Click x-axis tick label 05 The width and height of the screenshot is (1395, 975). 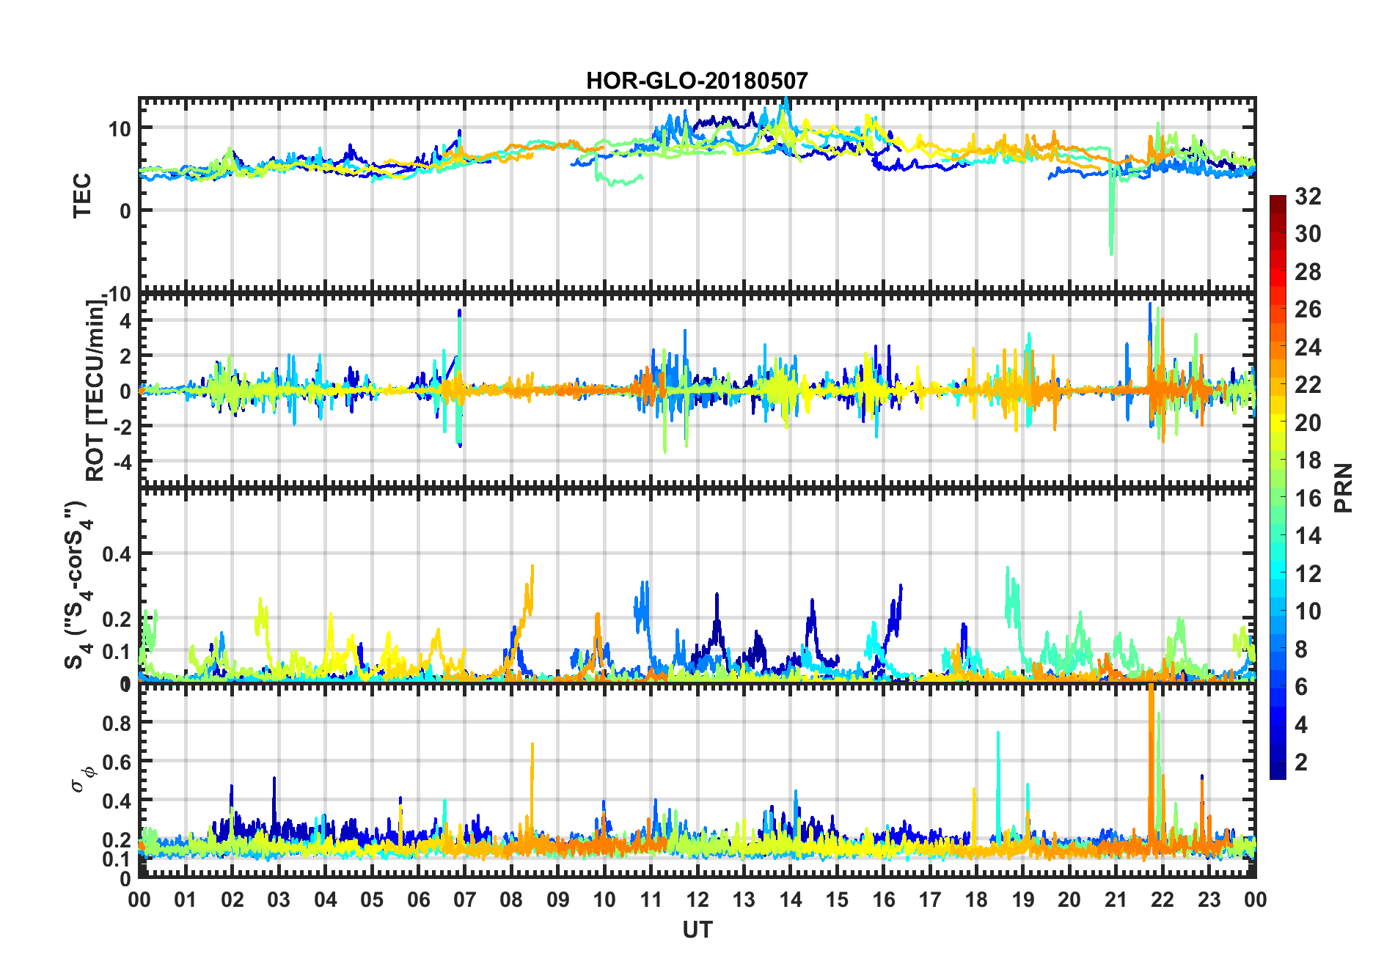tap(372, 899)
